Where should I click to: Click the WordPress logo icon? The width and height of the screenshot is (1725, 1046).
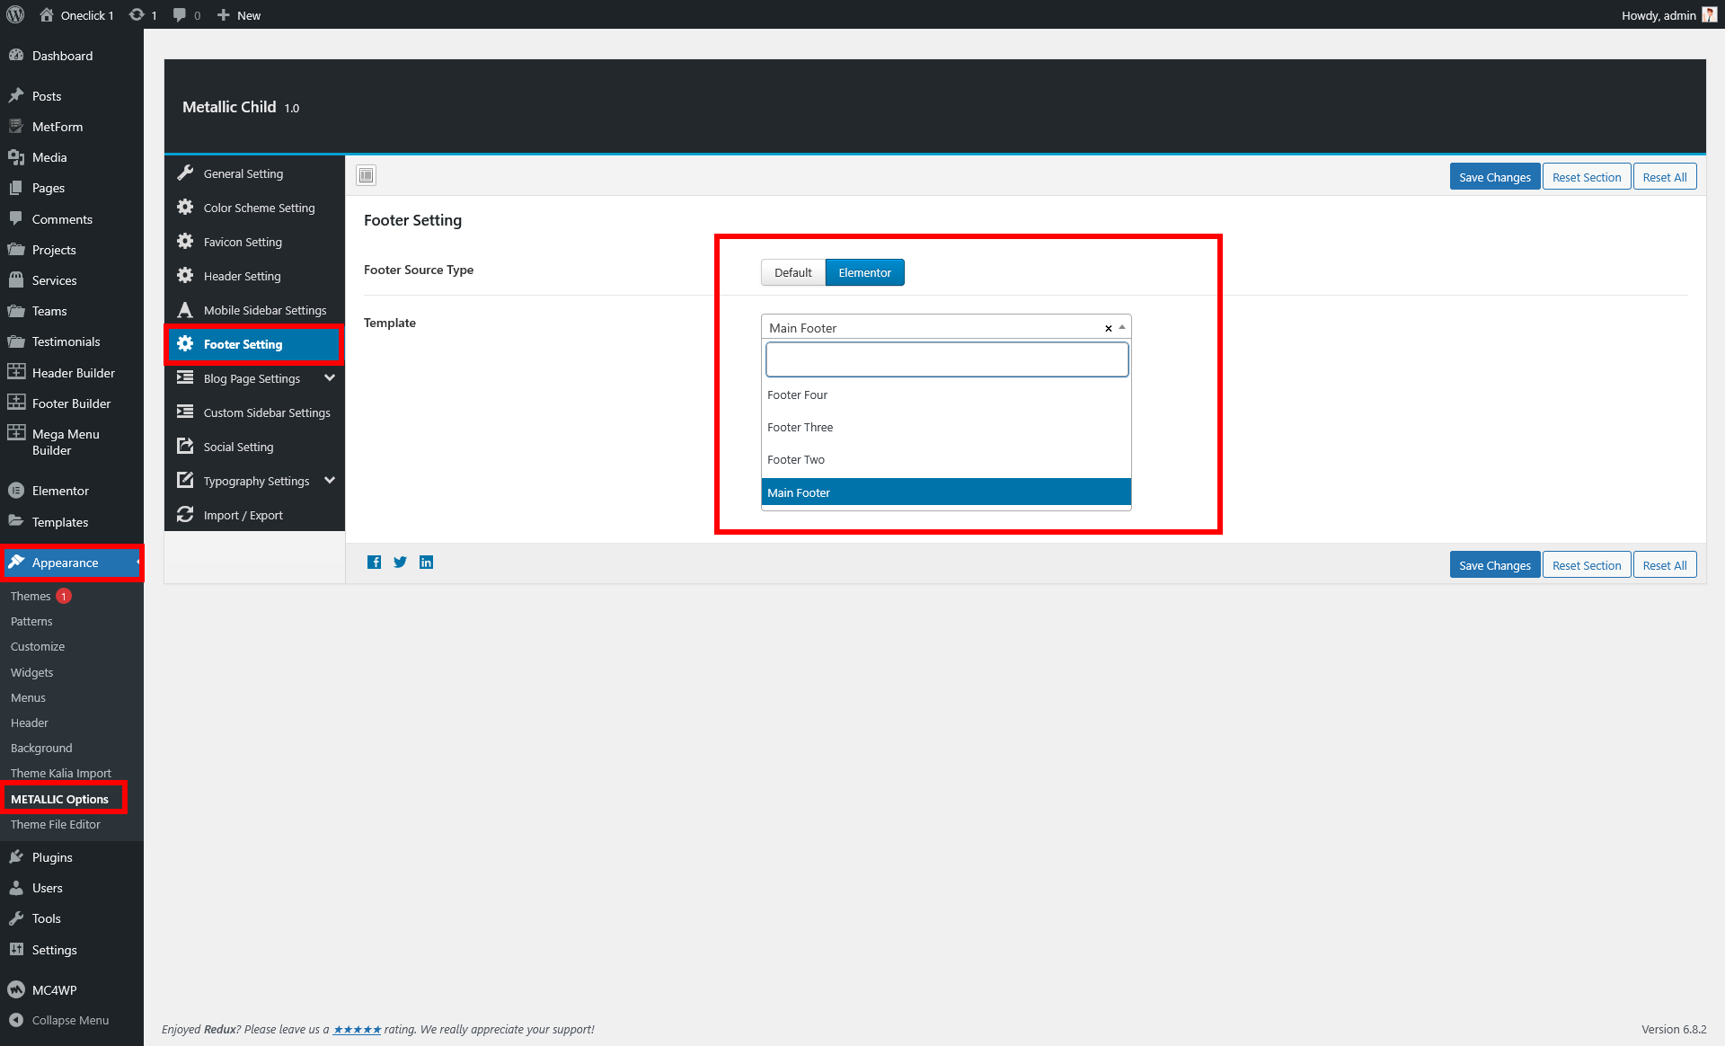pyautogui.click(x=15, y=14)
